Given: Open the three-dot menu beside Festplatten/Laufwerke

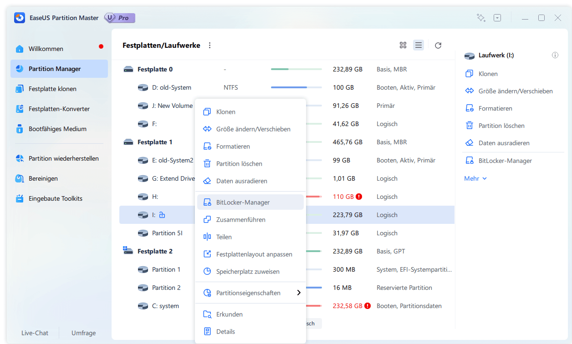Looking at the screenshot, I should tap(209, 46).
